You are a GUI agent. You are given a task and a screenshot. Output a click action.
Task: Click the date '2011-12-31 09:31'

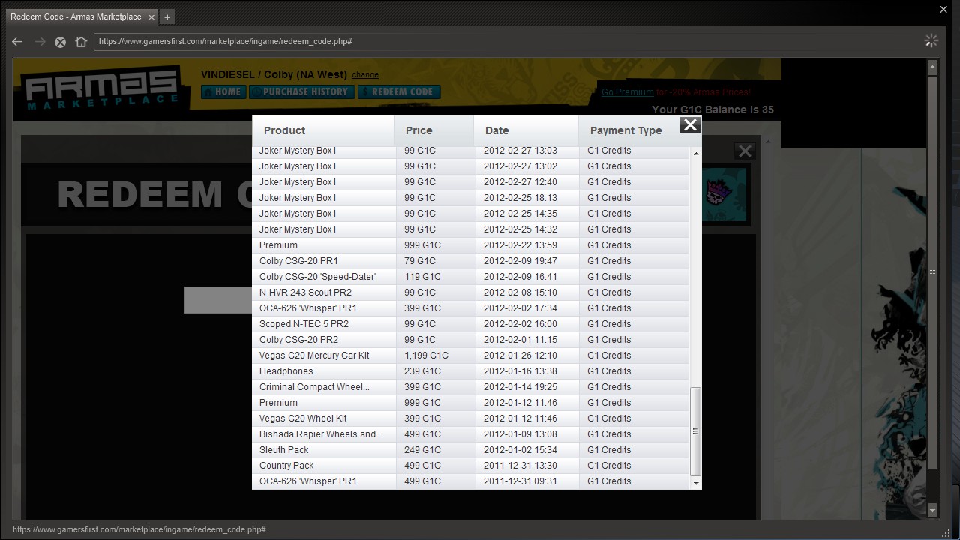pos(520,481)
